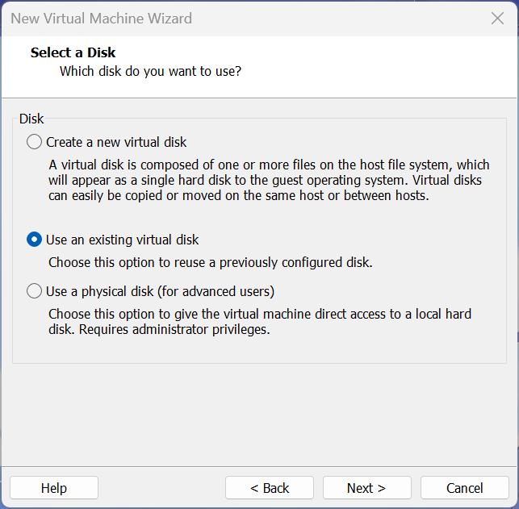The image size is (519, 509).
Task: Click the 'Requires administrator privileges' description text
Action: [x=174, y=329]
